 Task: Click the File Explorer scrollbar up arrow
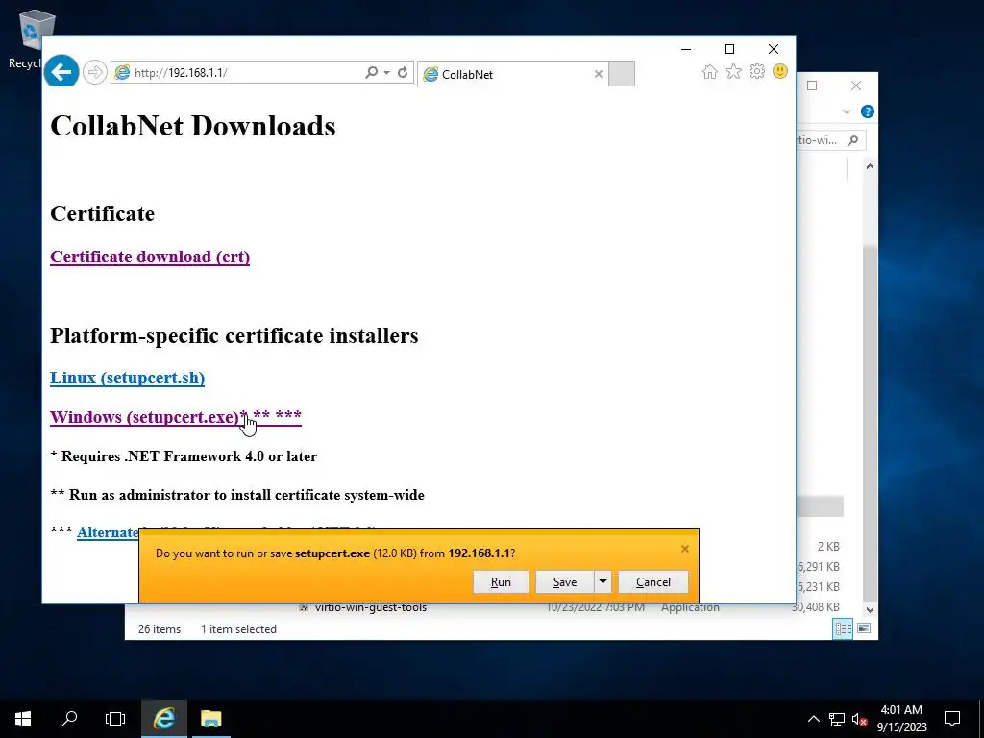point(870,166)
